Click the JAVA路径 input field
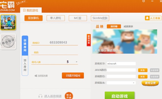 121,70
